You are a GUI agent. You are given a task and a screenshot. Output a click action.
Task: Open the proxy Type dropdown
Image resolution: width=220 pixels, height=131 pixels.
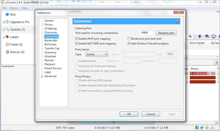(x=97, y=54)
